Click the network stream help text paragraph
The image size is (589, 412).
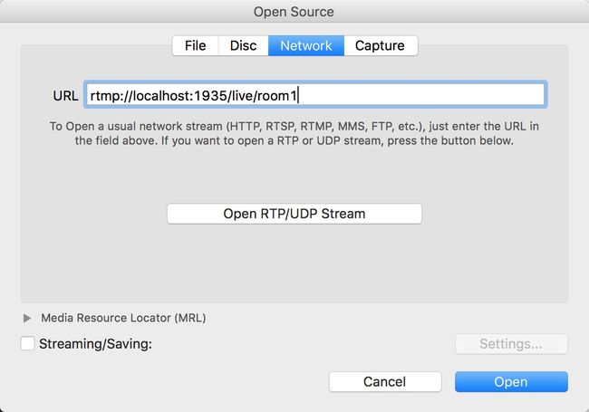click(x=294, y=133)
